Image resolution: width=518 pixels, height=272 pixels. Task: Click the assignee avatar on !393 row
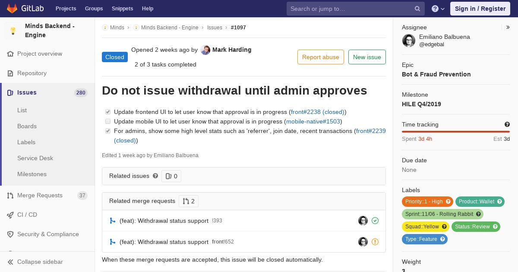pos(363,221)
